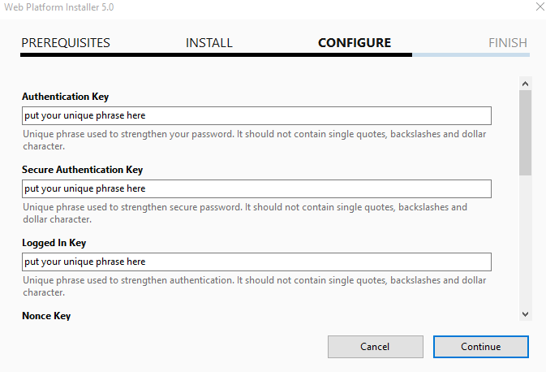Click the Nonce Key label
The width and height of the screenshot is (546, 372).
[x=46, y=316]
